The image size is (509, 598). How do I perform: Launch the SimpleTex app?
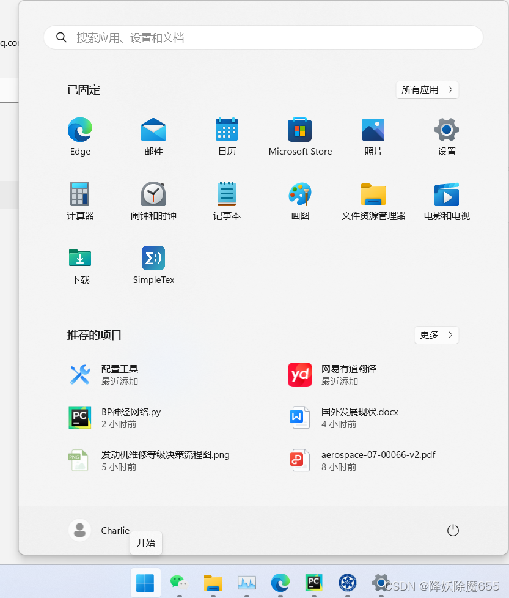tap(153, 265)
